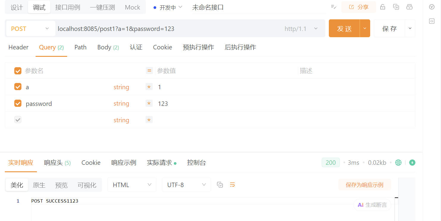Toggle word wrap icon in response toolbar

[232, 185]
